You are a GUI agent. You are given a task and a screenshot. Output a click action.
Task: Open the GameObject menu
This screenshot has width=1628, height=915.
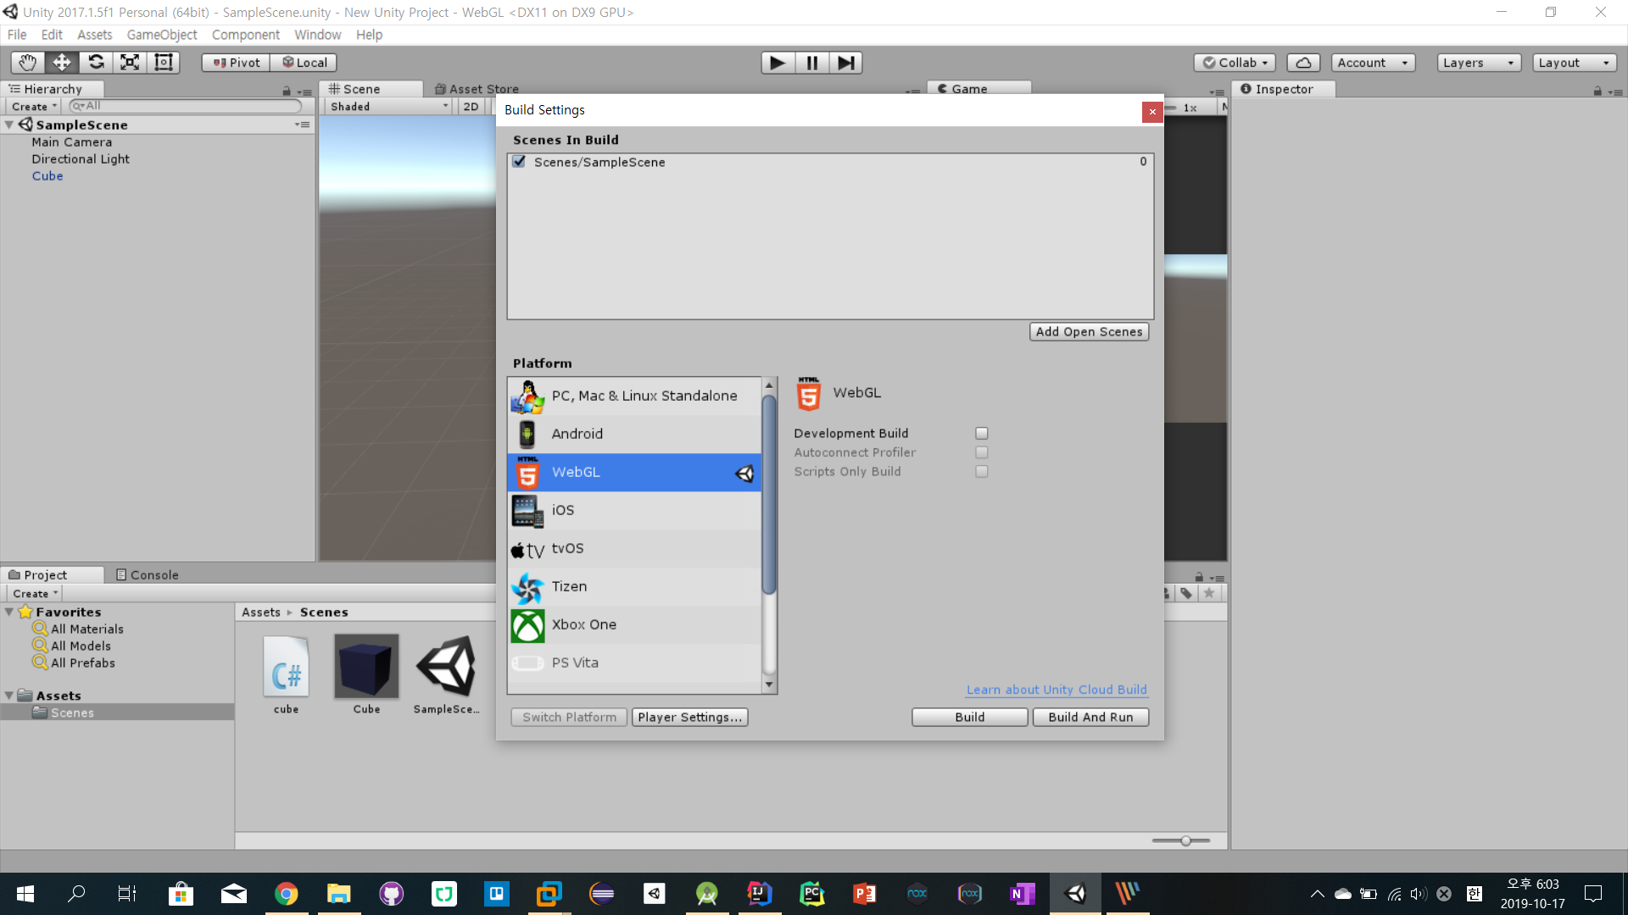click(x=161, y=35)
